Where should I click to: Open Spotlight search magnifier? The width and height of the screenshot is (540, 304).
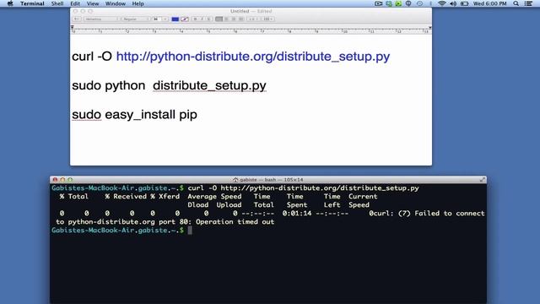point(516,3)
